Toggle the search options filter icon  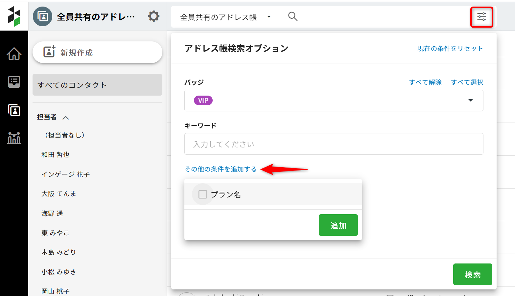pyautogui.click(x=481, y=17)
